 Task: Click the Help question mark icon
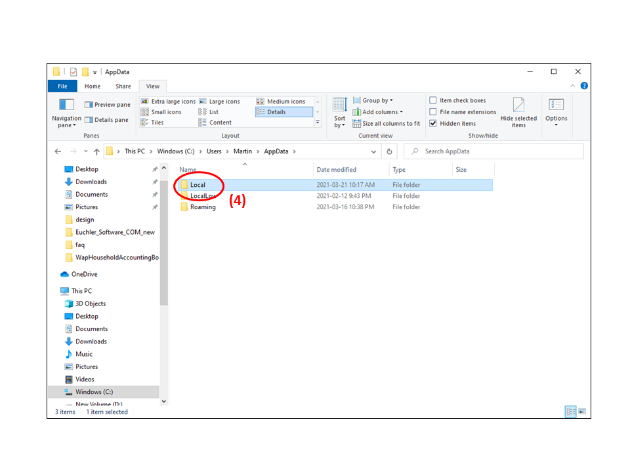(x=584, y=86)
